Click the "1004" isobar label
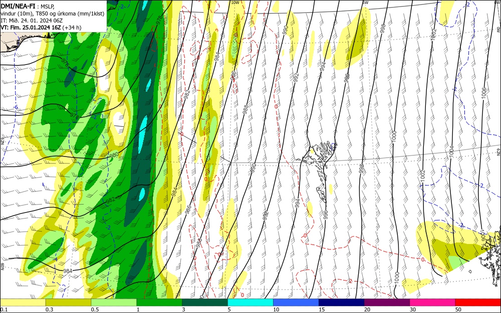Image resolution: width=501 pixels, height=313 pixels. click(x=451, y=151)
